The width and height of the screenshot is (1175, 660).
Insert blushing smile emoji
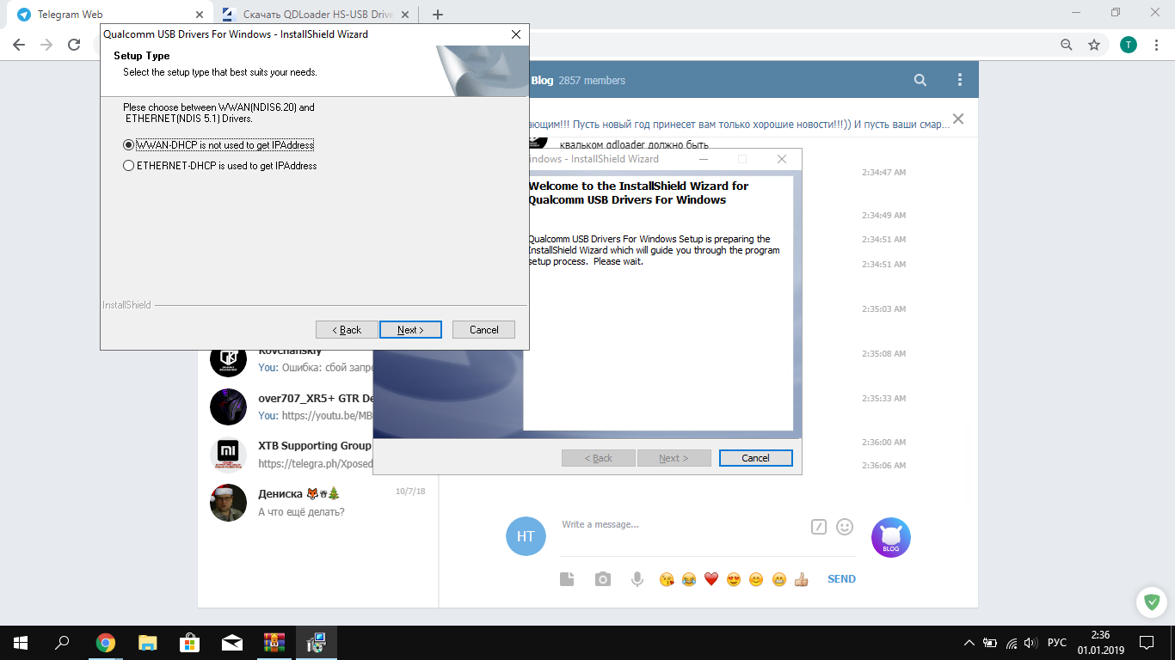(756, 579)
